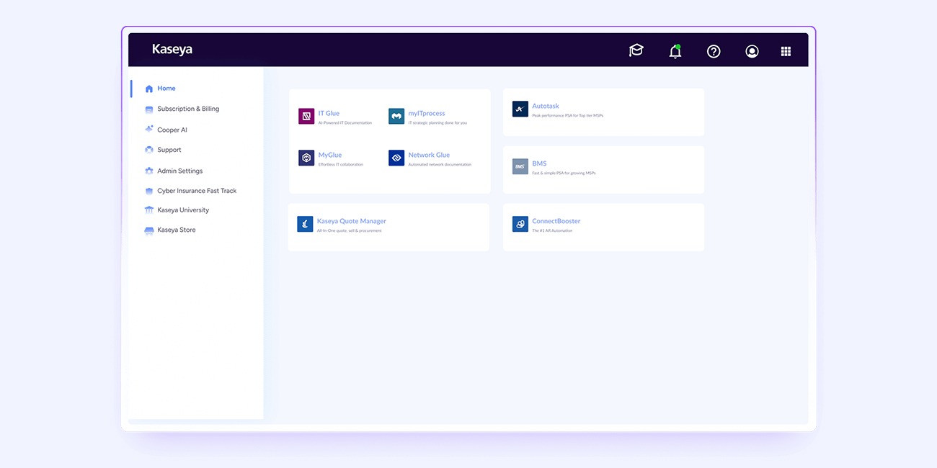Screen dimensions: 937x468
Task: Click the ConnectBooster logo icon
Action: coord(520,224)
